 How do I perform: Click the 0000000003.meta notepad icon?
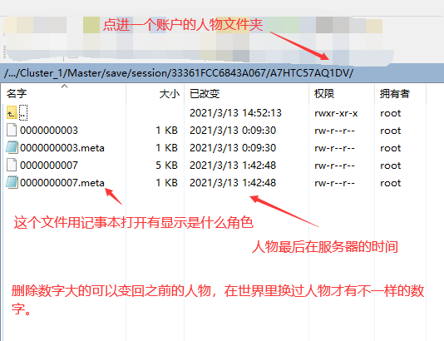coord(12,147)
